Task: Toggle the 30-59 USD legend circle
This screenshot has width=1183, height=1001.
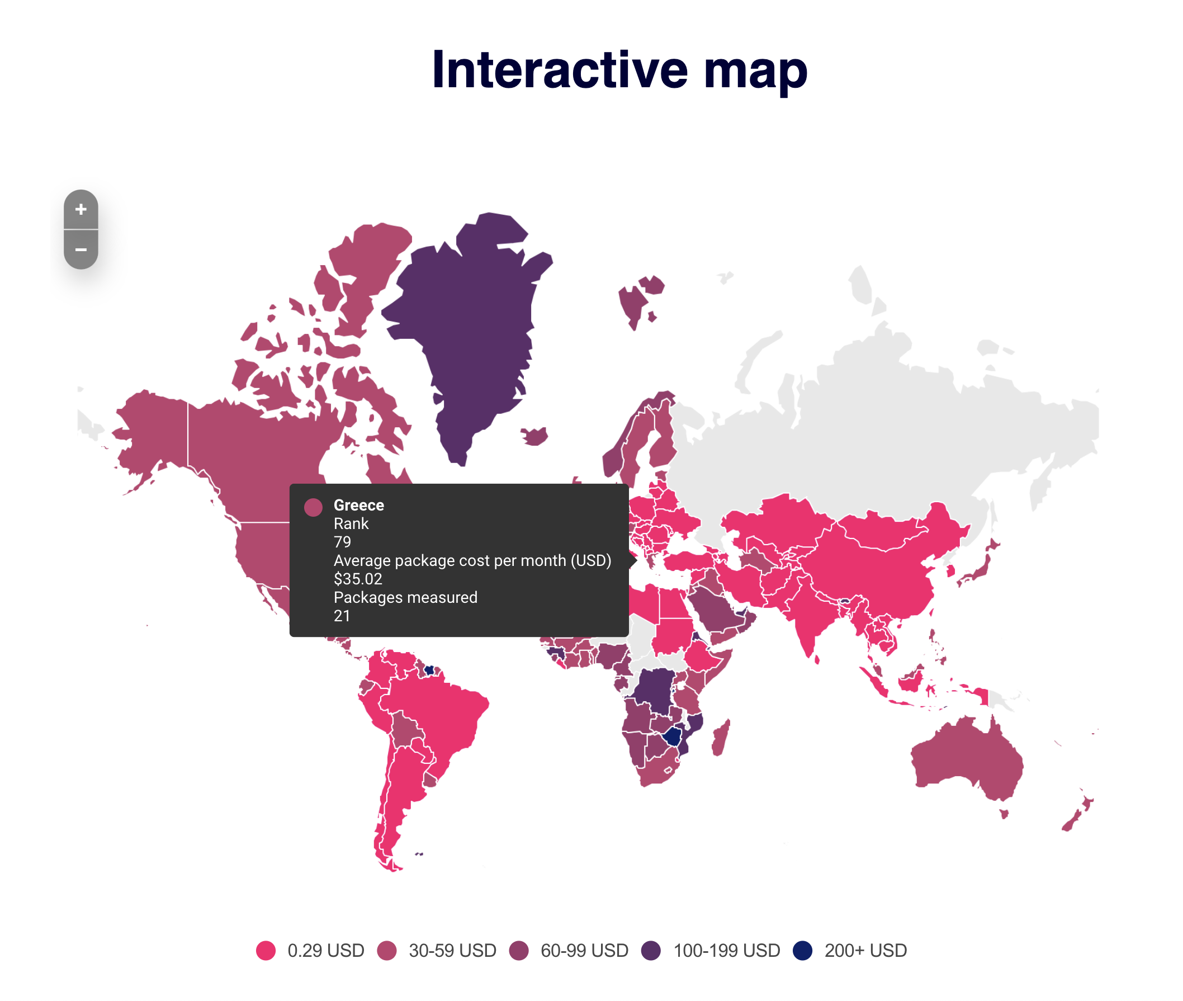Action: 387,951
